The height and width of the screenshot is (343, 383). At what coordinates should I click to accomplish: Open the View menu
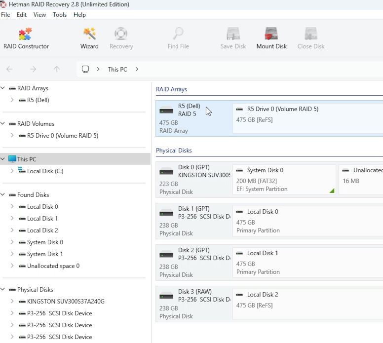coord(39,15)
